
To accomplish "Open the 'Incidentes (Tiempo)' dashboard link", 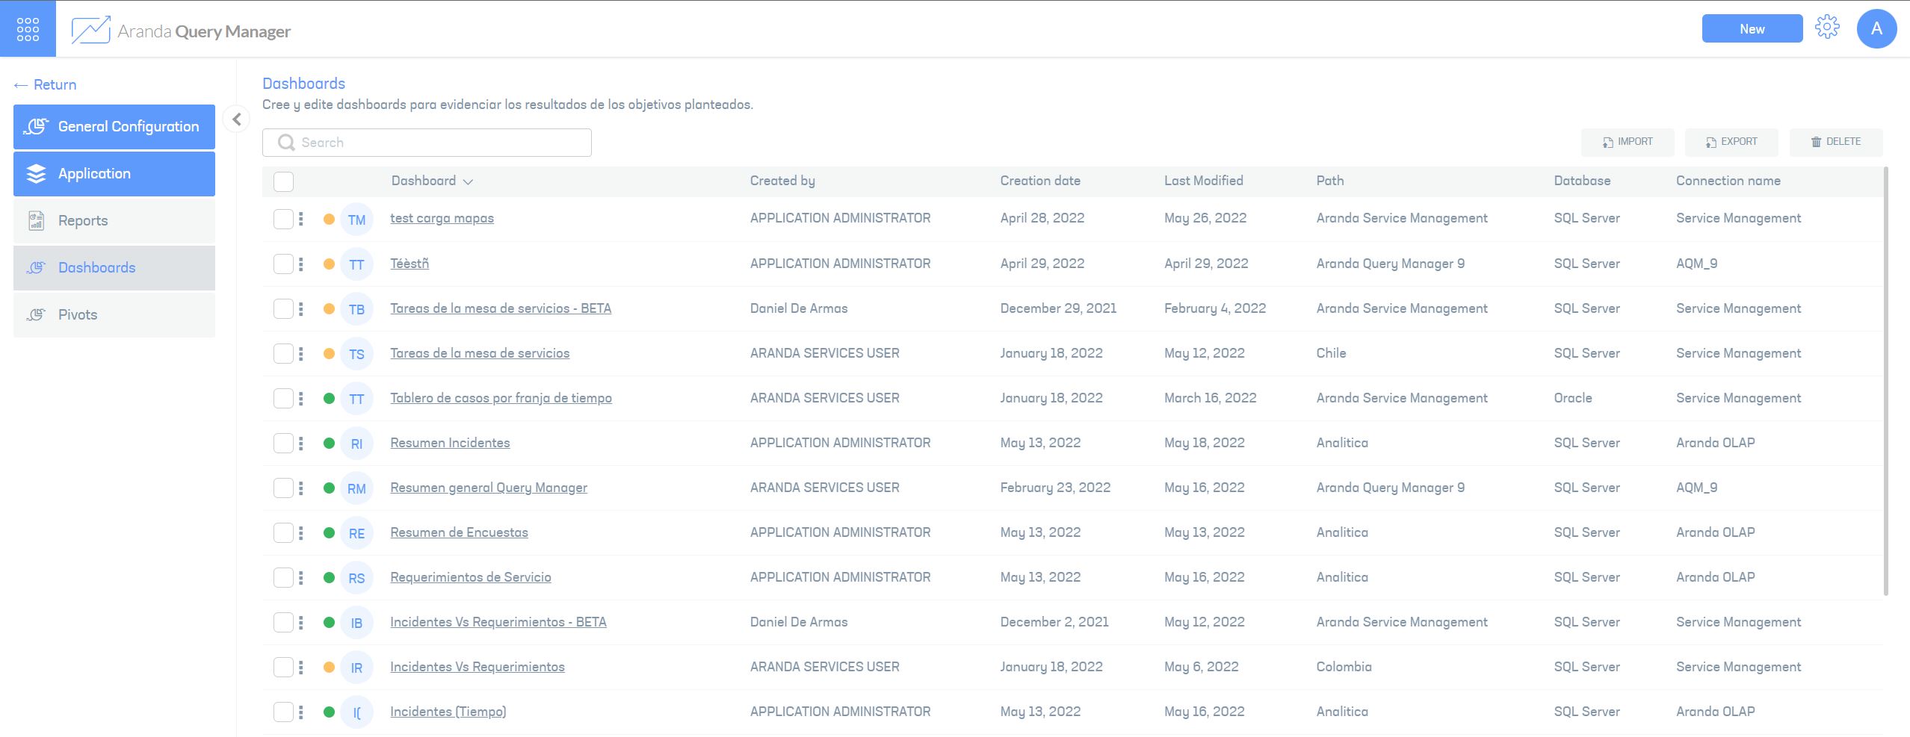I will tap(448, 712).
